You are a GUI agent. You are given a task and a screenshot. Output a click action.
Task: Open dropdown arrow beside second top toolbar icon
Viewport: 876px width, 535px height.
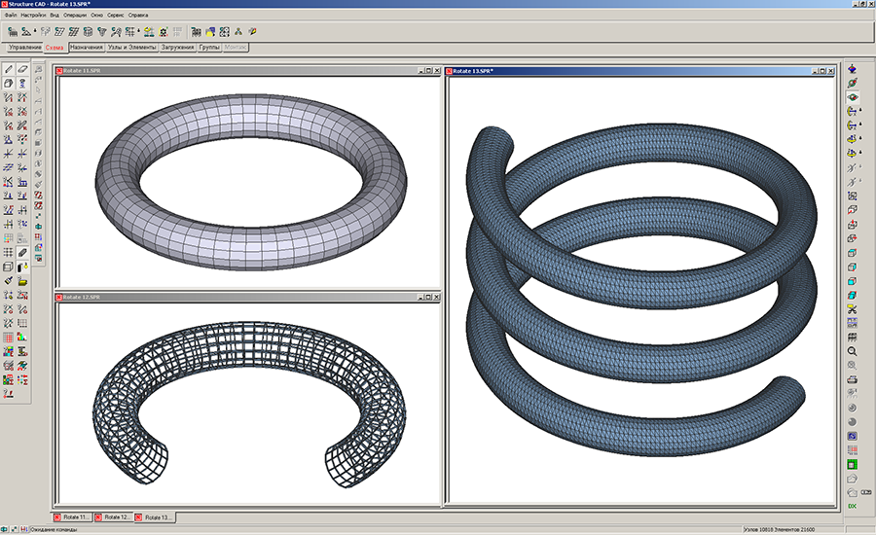click(x=36, y=32)
